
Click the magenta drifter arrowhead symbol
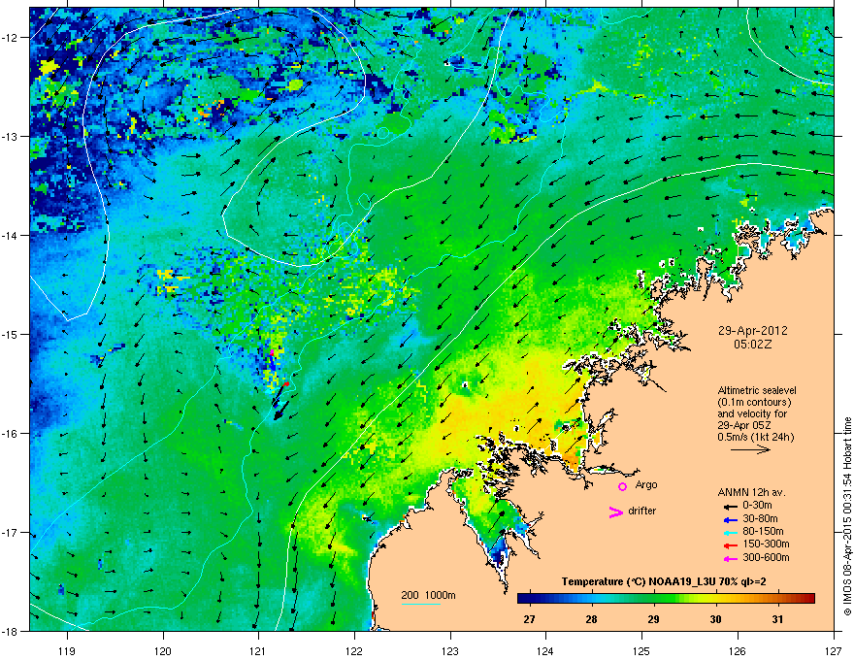click(616, 511)
